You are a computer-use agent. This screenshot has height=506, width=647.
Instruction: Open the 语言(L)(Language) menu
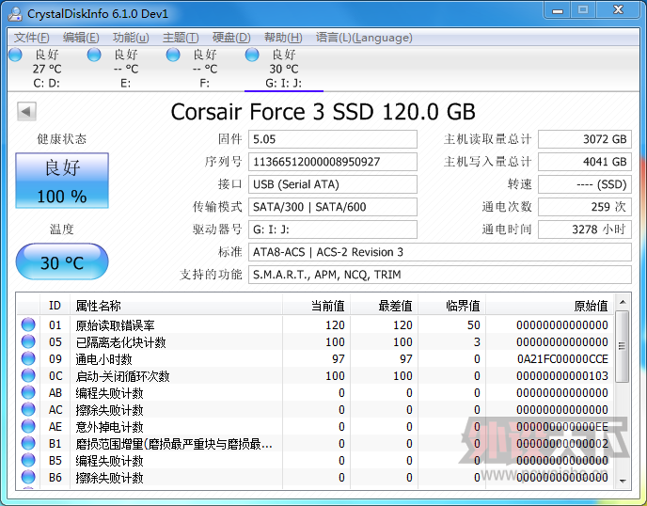364,38
